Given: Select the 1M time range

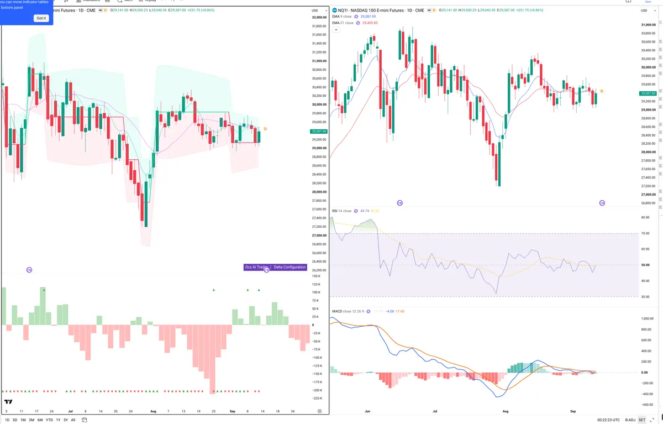Looking at the screenshot, I should point(23,420).
